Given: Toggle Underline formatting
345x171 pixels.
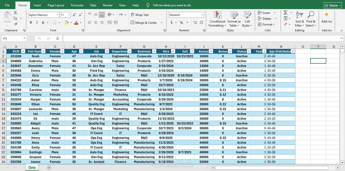Looking at the screenshot, I should pyautogui.click(x=43, y=22).
